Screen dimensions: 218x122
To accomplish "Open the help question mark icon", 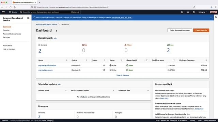I will click(x=193, y=12).
